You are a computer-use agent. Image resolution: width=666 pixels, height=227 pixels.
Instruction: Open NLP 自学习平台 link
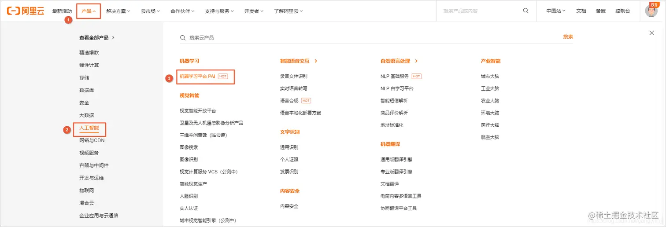(397, 88)
